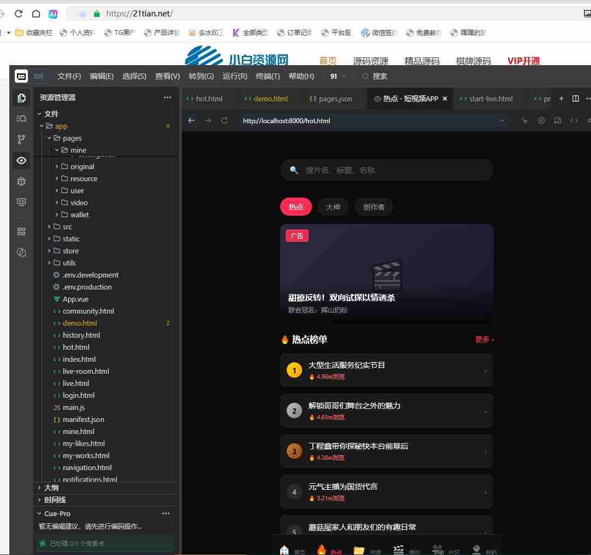The height and width of the screenshot is (555, 591).
Task: Split the editor layout
Action: (576, 99)
